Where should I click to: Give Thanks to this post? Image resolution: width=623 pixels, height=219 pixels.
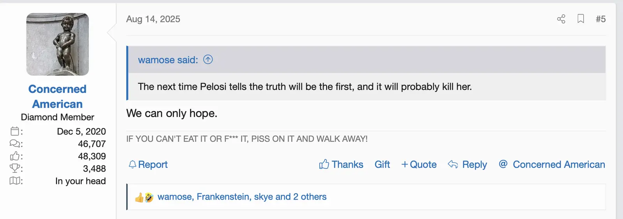tap(341, 164)
